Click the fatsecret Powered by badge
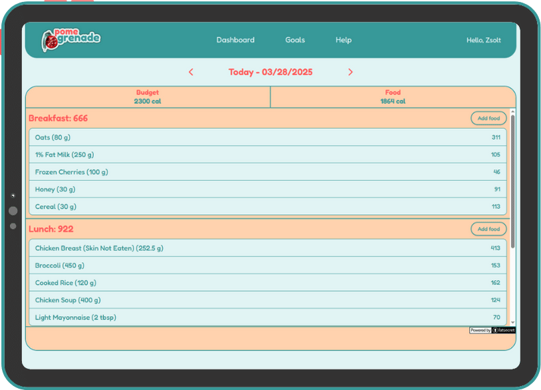Screen dimensions: 541x390 point(492,330)
